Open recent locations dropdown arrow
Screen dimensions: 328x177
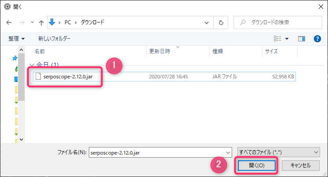(x=32, y=22)
